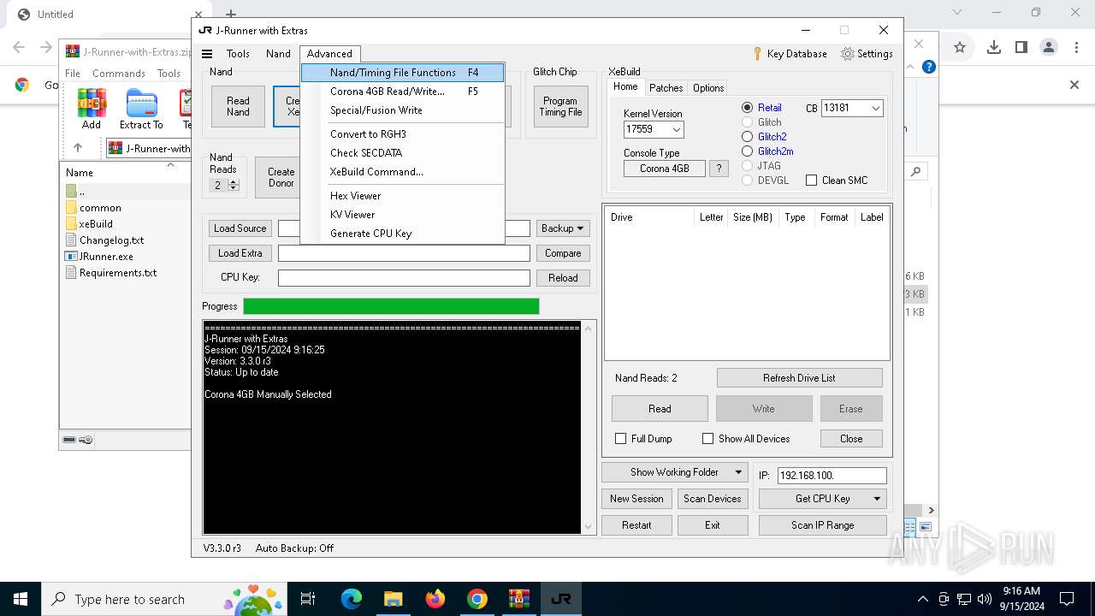Choose Generate CPU Key
1095x616 pixels.
coord(402,234)
